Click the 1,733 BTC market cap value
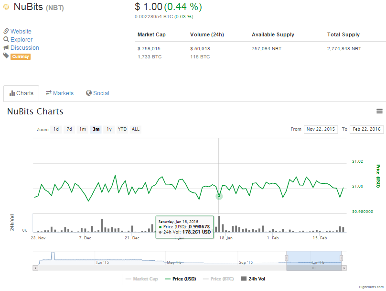 click(x=150, y=57)
